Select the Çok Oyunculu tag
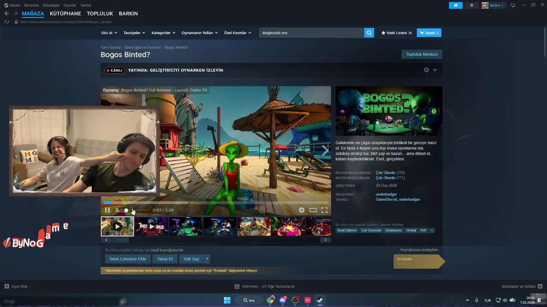 pos(371,230)
